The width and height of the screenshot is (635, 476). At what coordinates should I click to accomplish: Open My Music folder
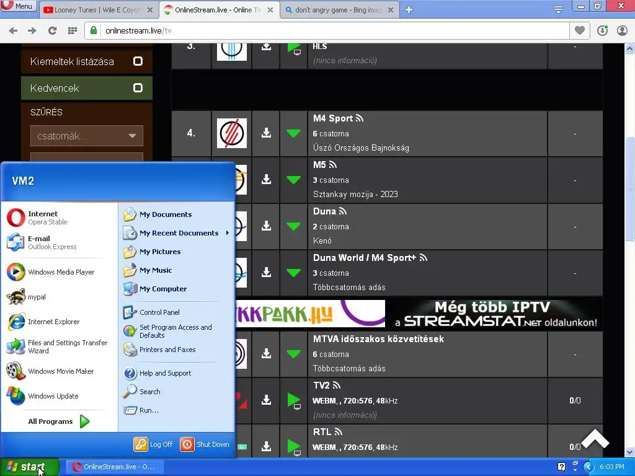point(148,270)
